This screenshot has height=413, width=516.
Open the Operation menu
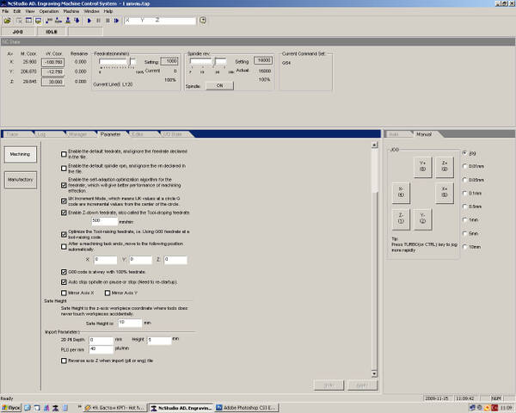[x=49, y=11]
